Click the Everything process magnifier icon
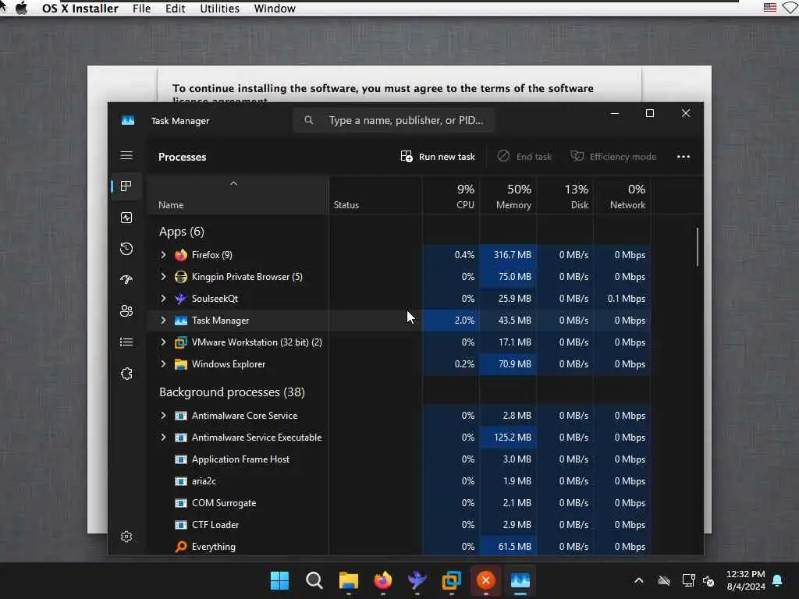This screenshot has height=599, width=799. click(181, 547)
